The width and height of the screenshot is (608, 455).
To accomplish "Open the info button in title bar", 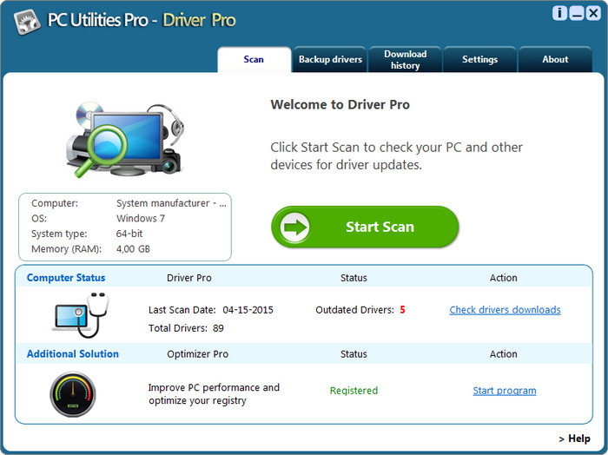I will pyautogui.click(x=559, y=13).
